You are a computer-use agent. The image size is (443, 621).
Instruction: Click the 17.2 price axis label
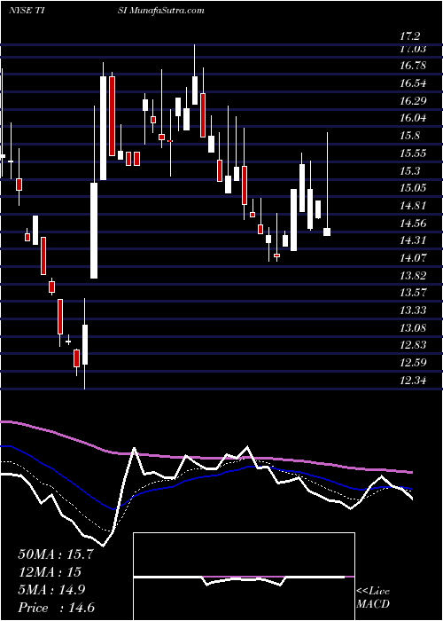pos(409,37)
